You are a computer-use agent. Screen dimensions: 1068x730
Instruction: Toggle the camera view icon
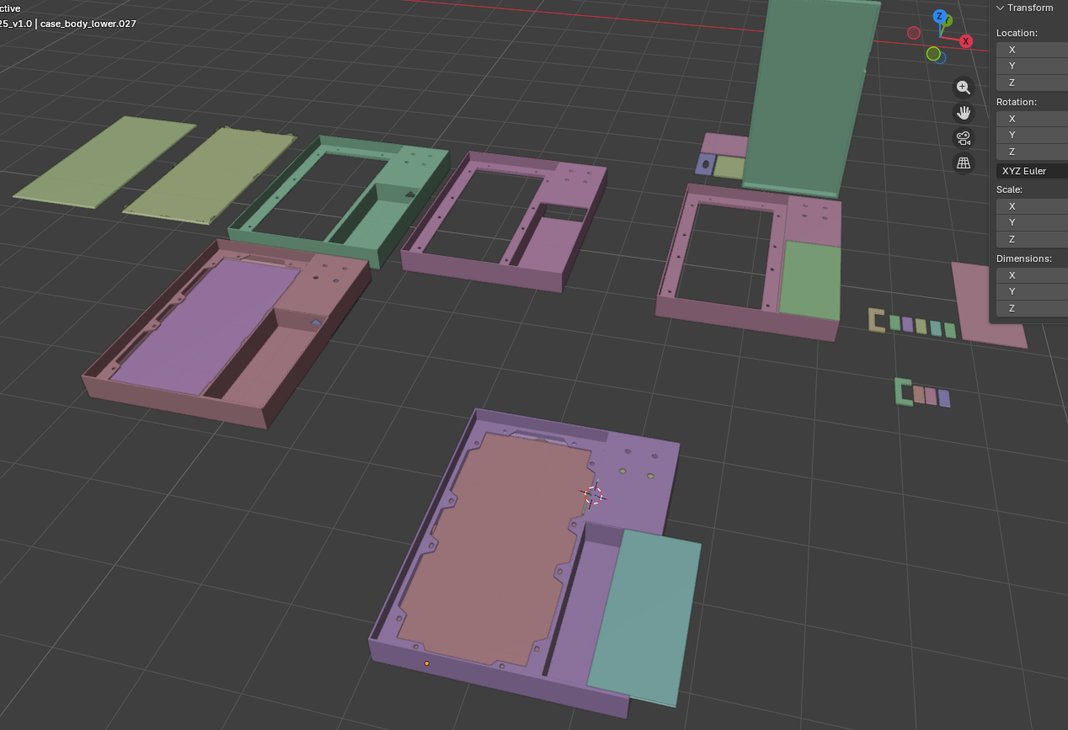(964, 137)
